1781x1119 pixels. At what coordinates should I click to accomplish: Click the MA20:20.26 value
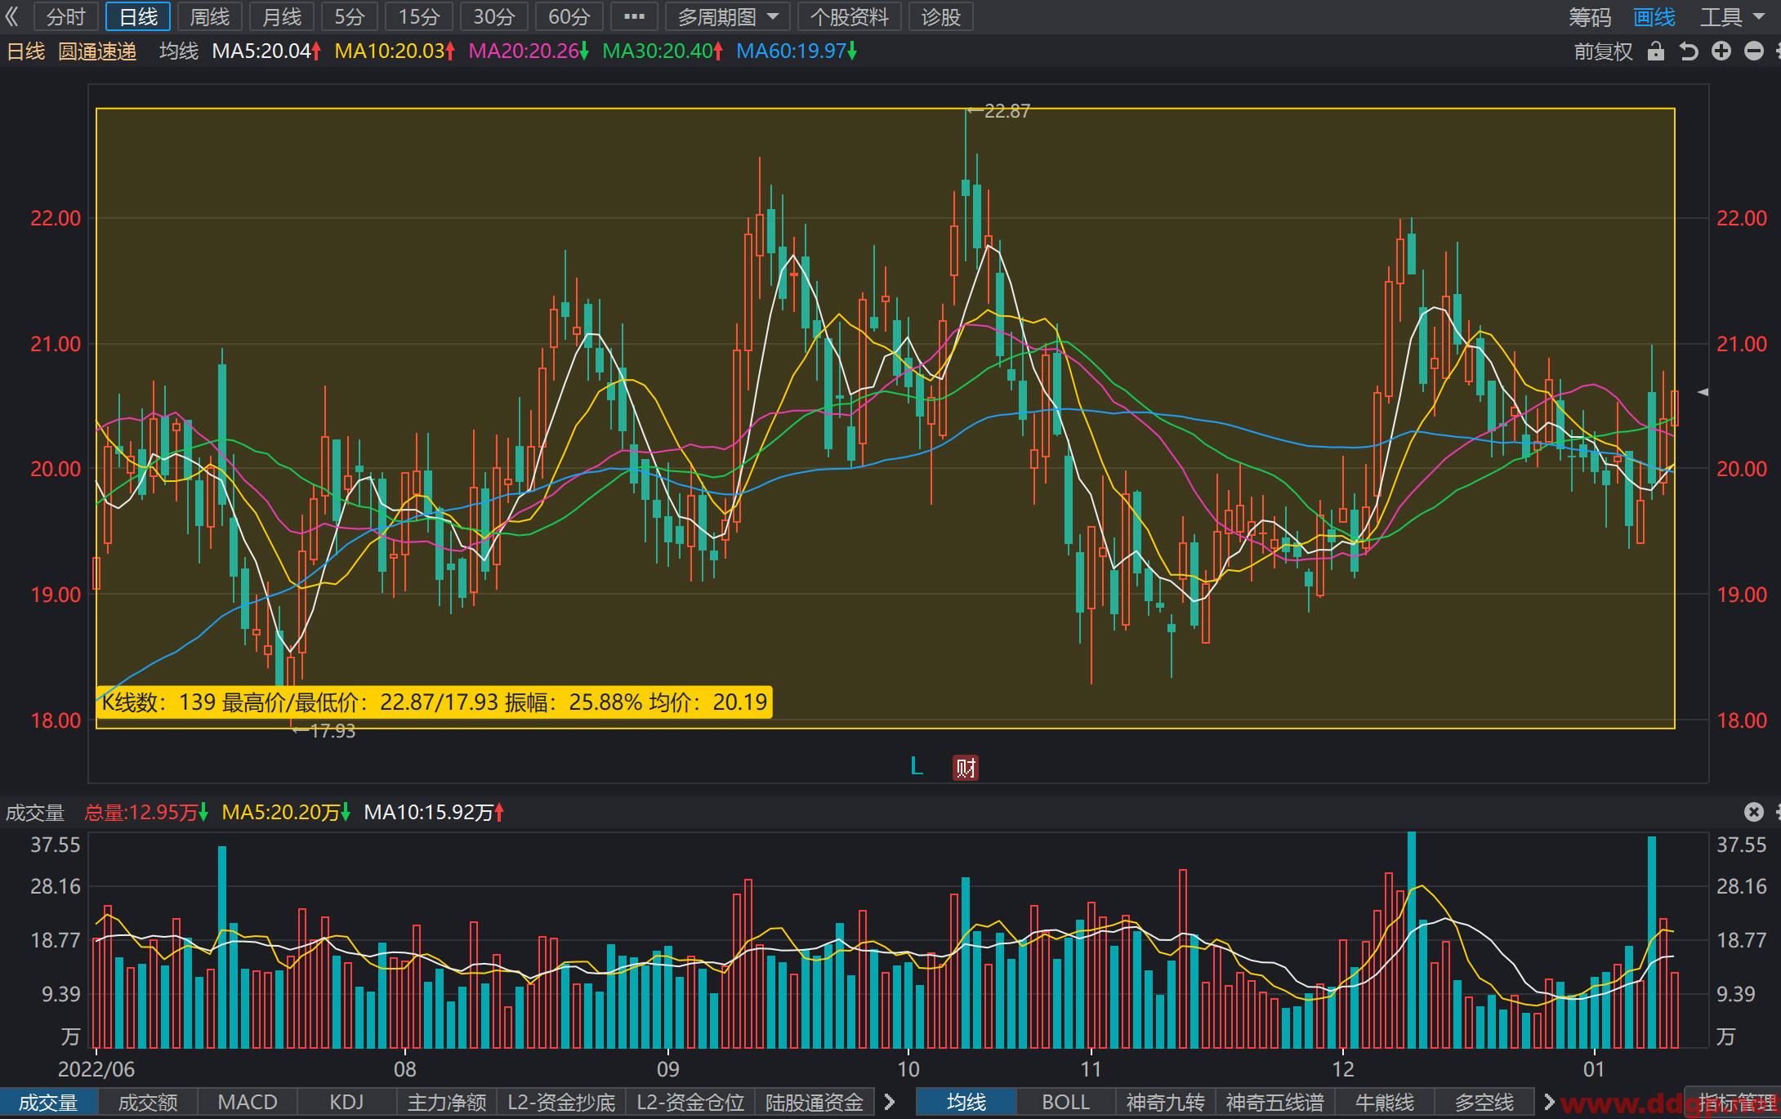tap(529, 51)
